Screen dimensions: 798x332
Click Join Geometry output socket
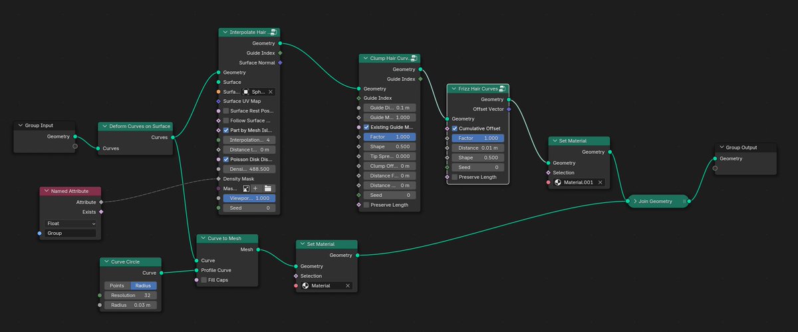pos(689,201)
